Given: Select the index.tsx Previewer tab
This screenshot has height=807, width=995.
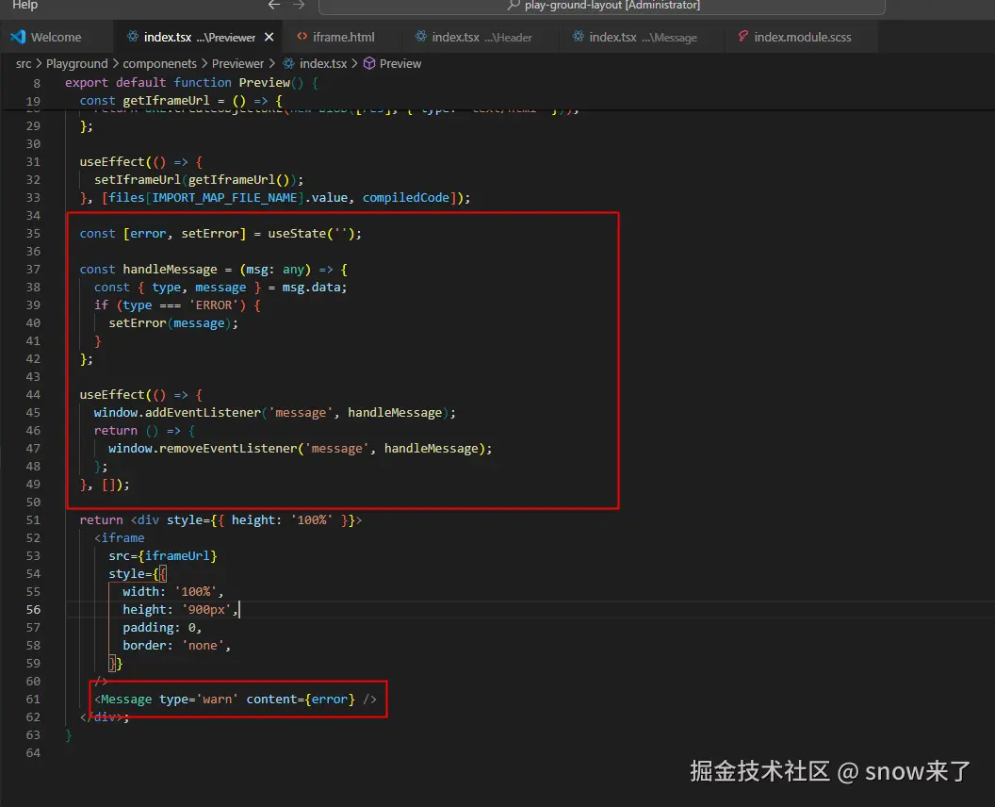Looking at the screenshot, I should 199,38.
